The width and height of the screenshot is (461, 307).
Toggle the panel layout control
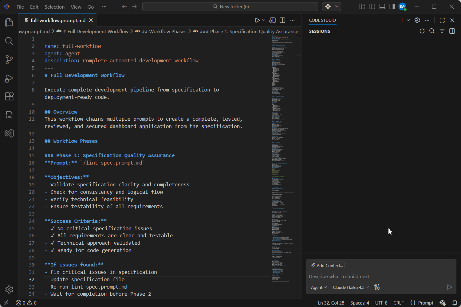tap(382, 6)
